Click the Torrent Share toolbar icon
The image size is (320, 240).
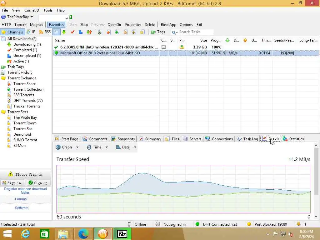click(x=108, y=32)
